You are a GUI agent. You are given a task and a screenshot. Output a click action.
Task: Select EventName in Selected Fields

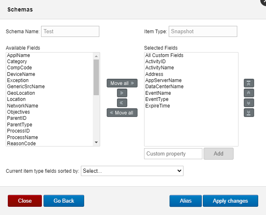point(158,93)
